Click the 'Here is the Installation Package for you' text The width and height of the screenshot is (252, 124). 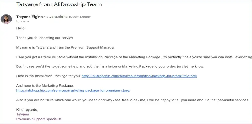(48, 76)
